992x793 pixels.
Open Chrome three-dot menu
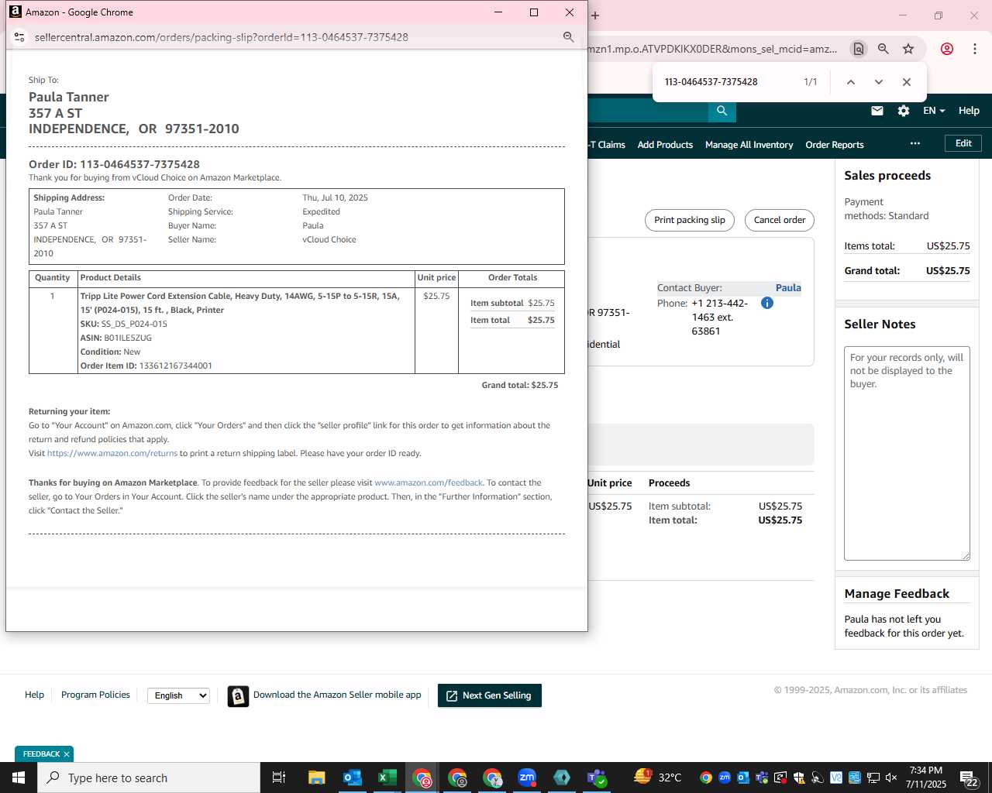point(975,49)
